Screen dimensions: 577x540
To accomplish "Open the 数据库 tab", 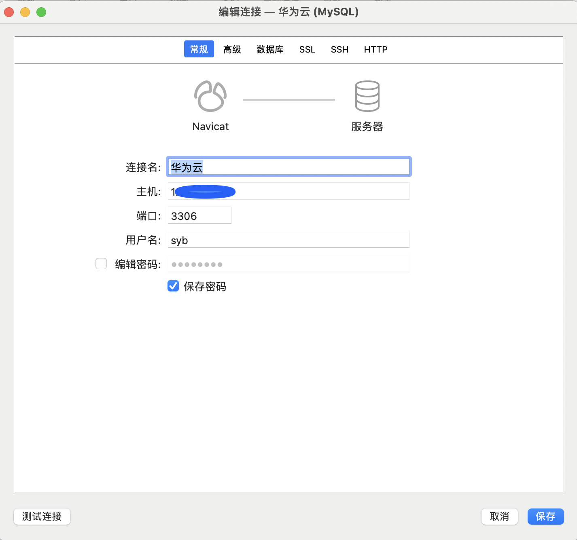I will point(270,49).
